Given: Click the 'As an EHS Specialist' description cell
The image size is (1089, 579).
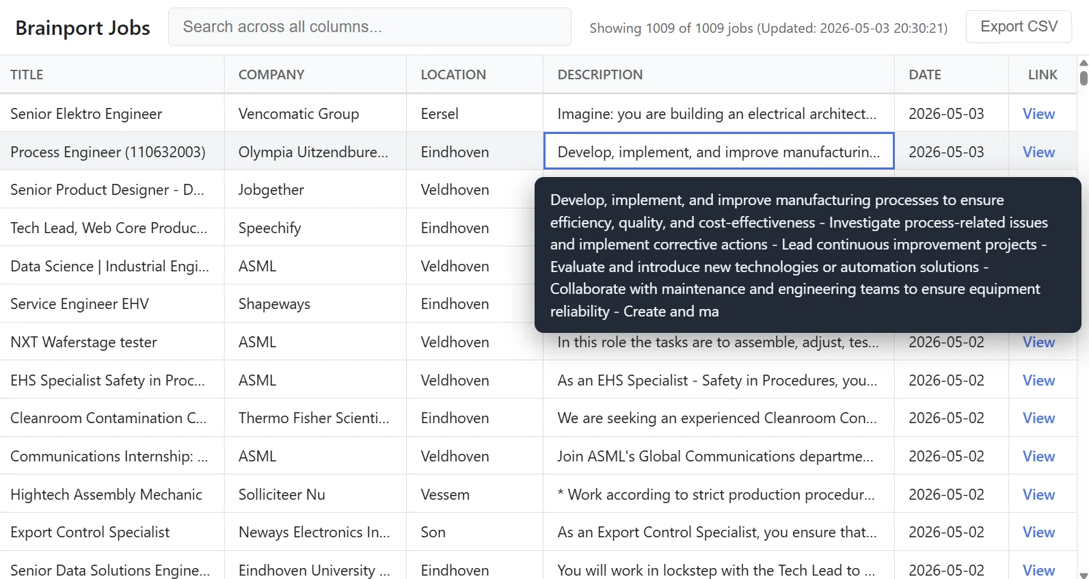Looking at the screenshot, I should pos(718,380).
